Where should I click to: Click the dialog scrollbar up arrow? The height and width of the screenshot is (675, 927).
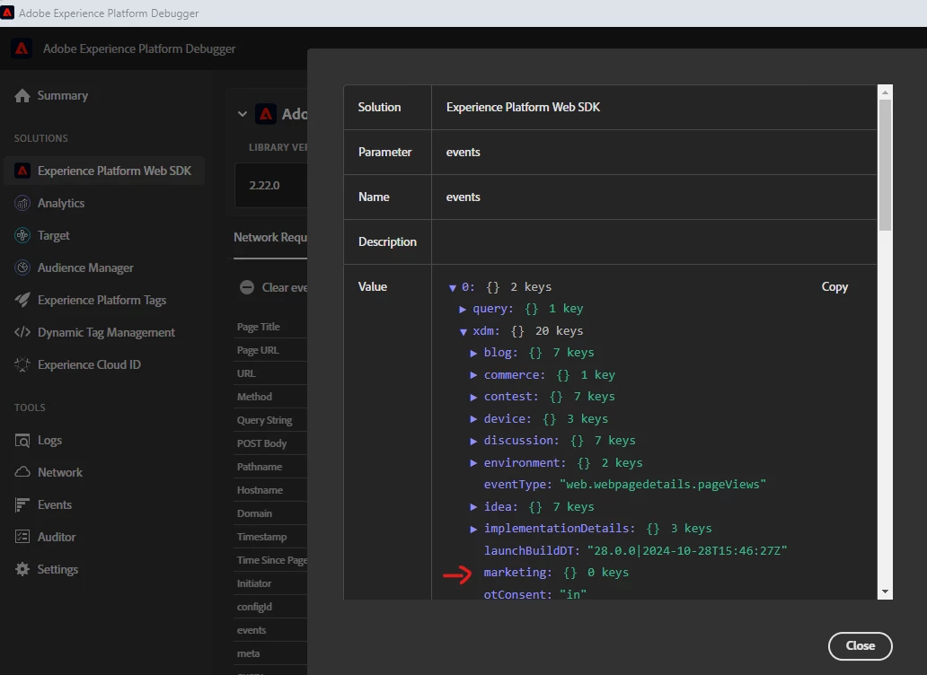(x=885, y=92)
